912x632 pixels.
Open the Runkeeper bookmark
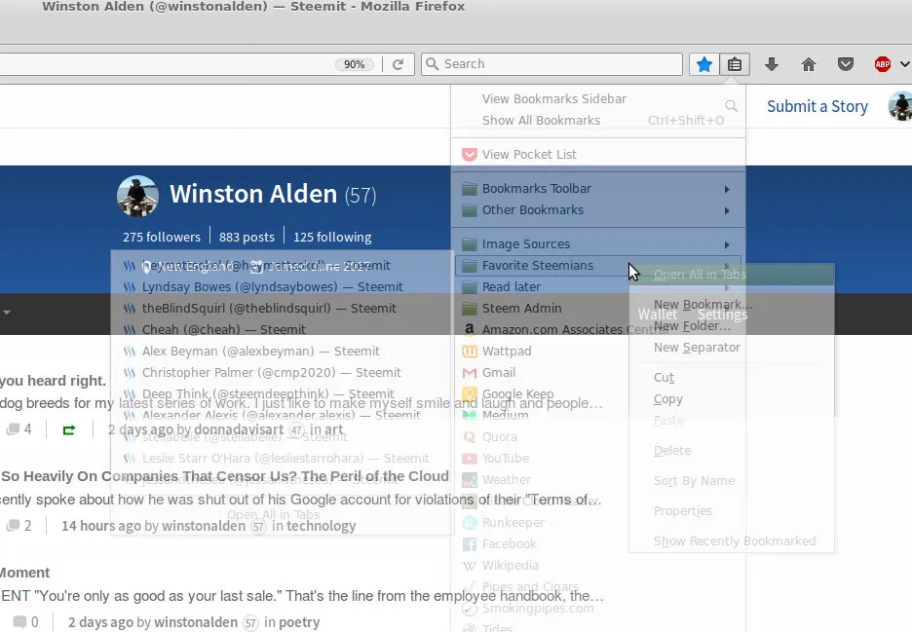pos(598,523)
